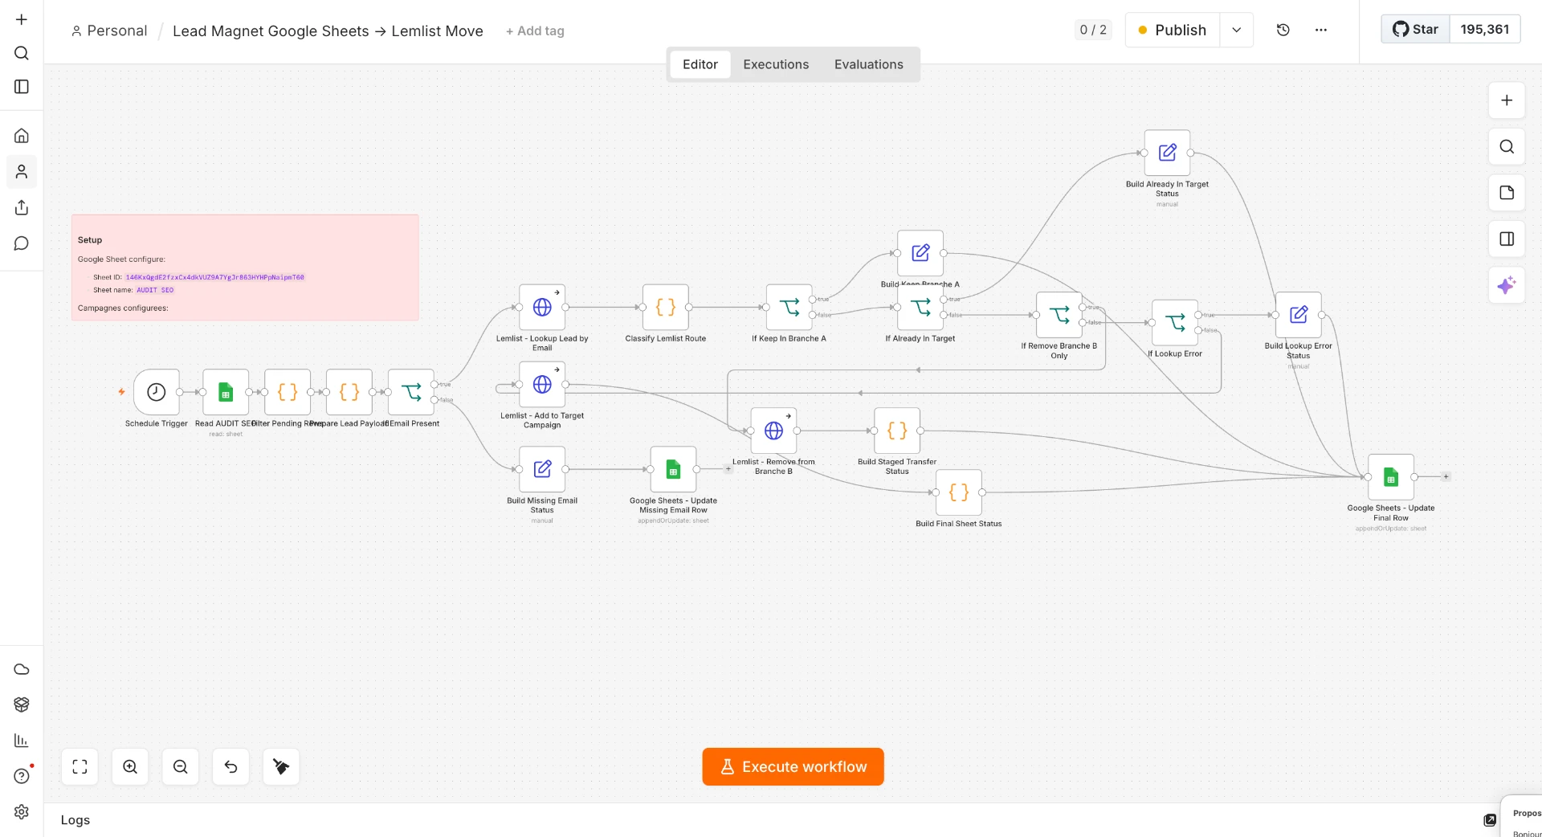1542x837 pixels.
Task: Open the Schedule Trigger node
Action: point(156,392)
